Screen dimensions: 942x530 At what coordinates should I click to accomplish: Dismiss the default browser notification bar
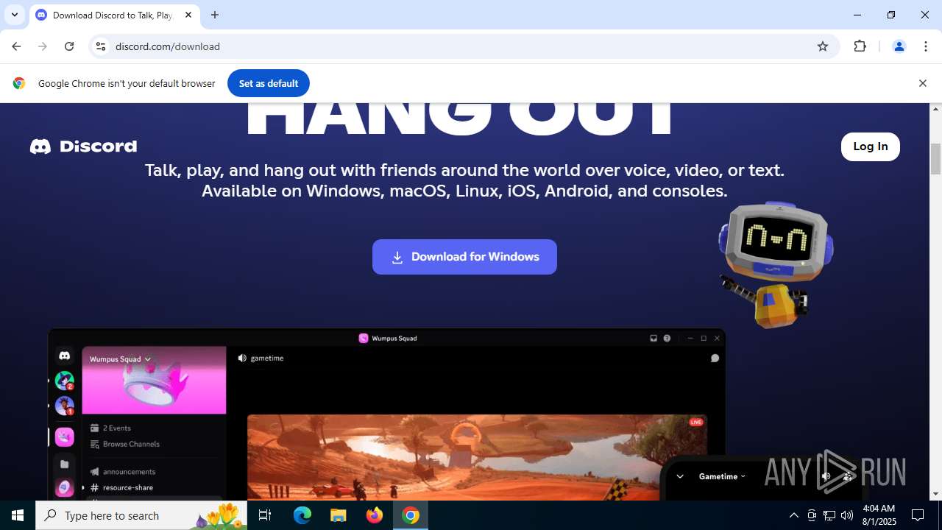coord(922,83)
